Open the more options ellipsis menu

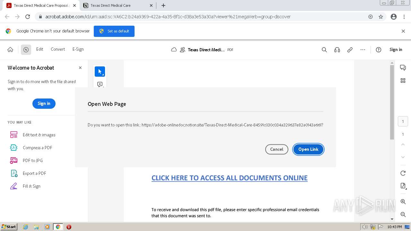[363, 50]
